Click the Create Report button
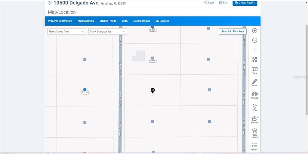Screen dimensions: 308x154 (x=245, y=3)
